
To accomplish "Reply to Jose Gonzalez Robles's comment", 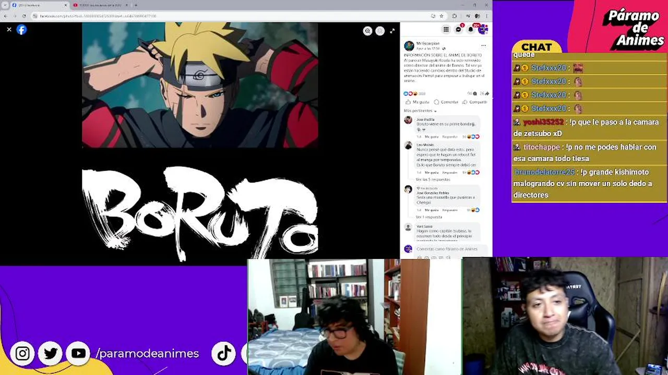I will [450, 210].
